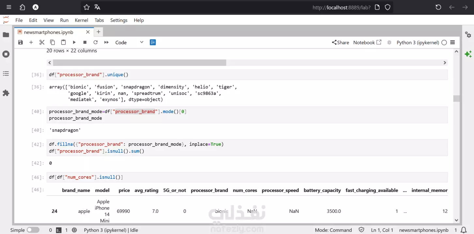Open in Notebook view link
The height and width of the screenshot is (234, 474).
[367, 42]
